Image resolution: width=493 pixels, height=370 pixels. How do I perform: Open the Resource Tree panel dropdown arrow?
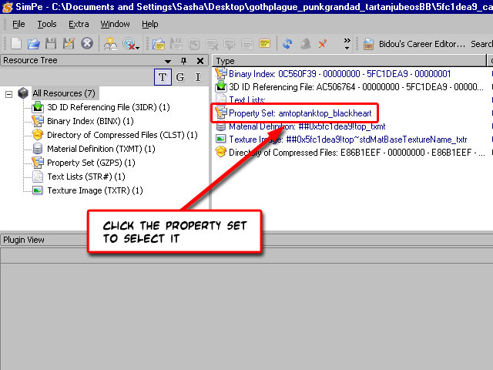168,61
